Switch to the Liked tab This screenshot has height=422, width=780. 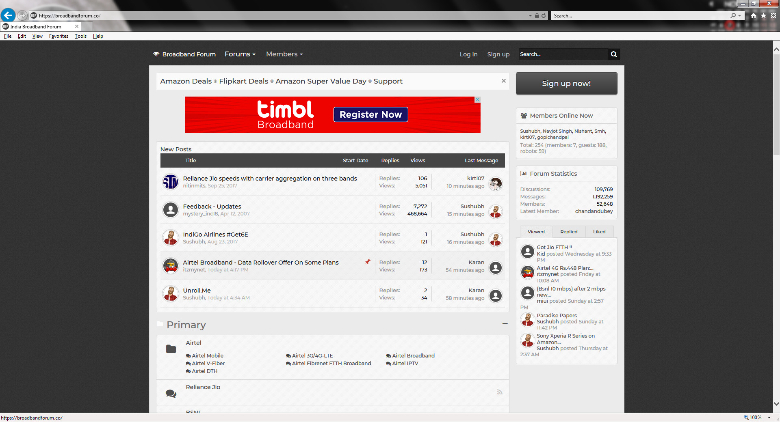[599, 232]
